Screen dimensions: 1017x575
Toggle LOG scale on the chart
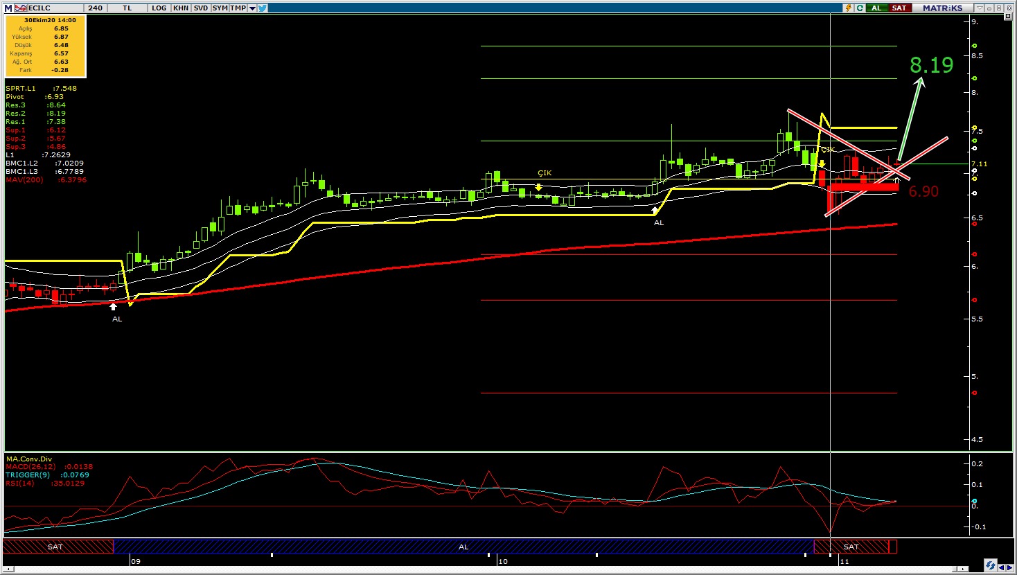coord(159,8)
